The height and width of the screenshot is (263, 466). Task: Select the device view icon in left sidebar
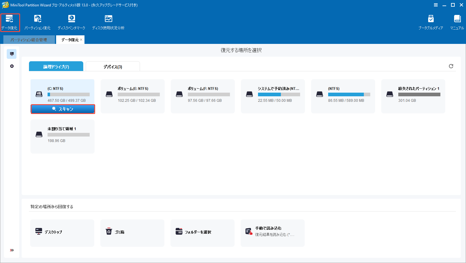point(12,54)
